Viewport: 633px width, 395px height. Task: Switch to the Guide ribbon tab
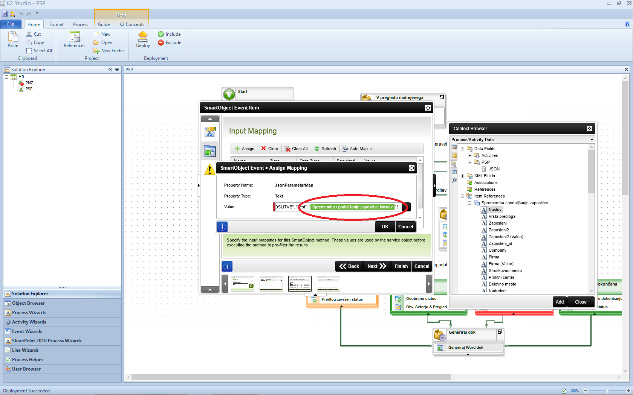pyautogui.click(x=104, y=24)
